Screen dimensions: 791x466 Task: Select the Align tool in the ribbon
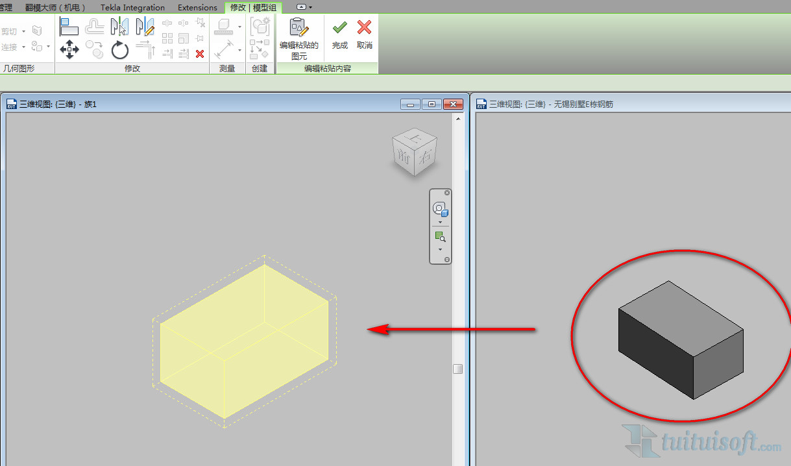[x=69, y=27]
